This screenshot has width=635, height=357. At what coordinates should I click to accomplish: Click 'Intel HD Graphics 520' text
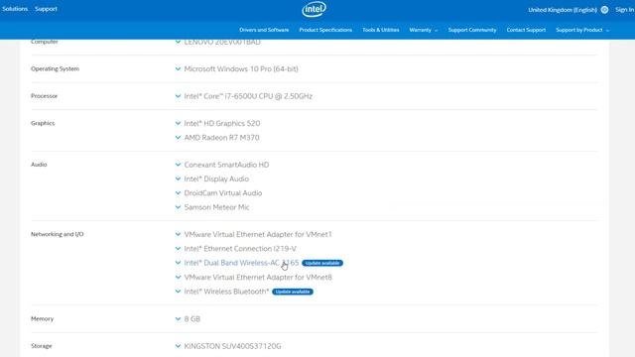pyautogui.click(x=222, y=123)
